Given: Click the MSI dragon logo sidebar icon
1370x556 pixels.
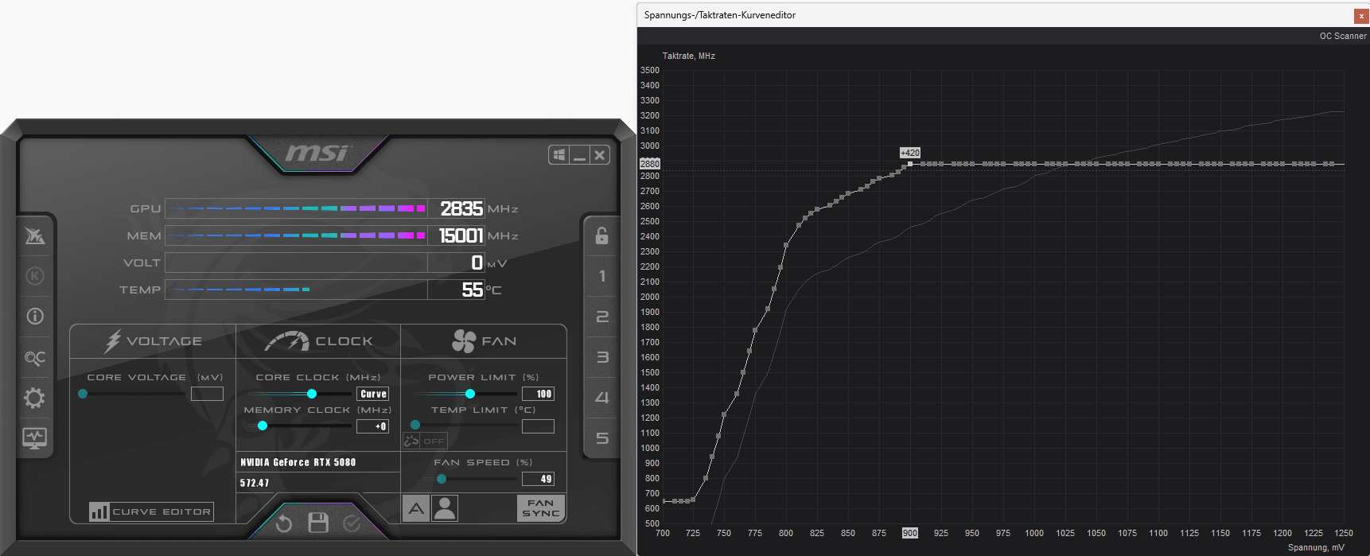Looking at the screenshot, I should click(x=34, y=235).
